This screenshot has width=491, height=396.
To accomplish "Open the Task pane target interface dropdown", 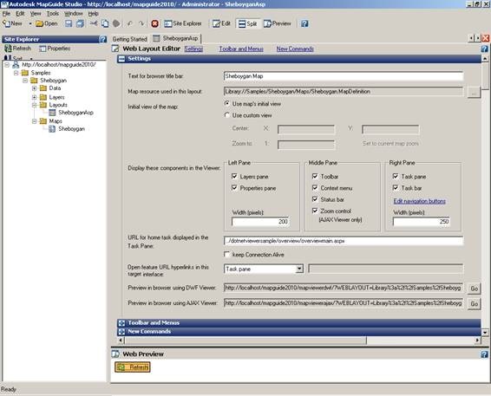I will coord(299,269).
